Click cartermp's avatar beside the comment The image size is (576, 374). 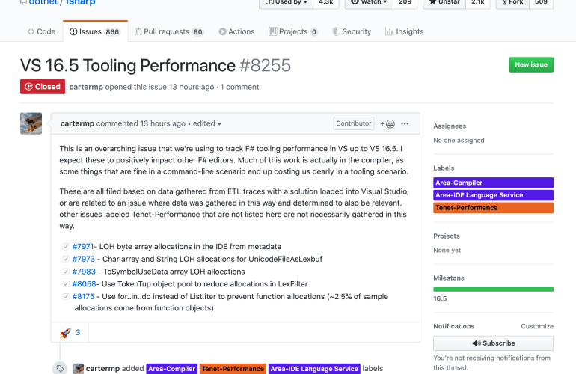pos(31,123)
